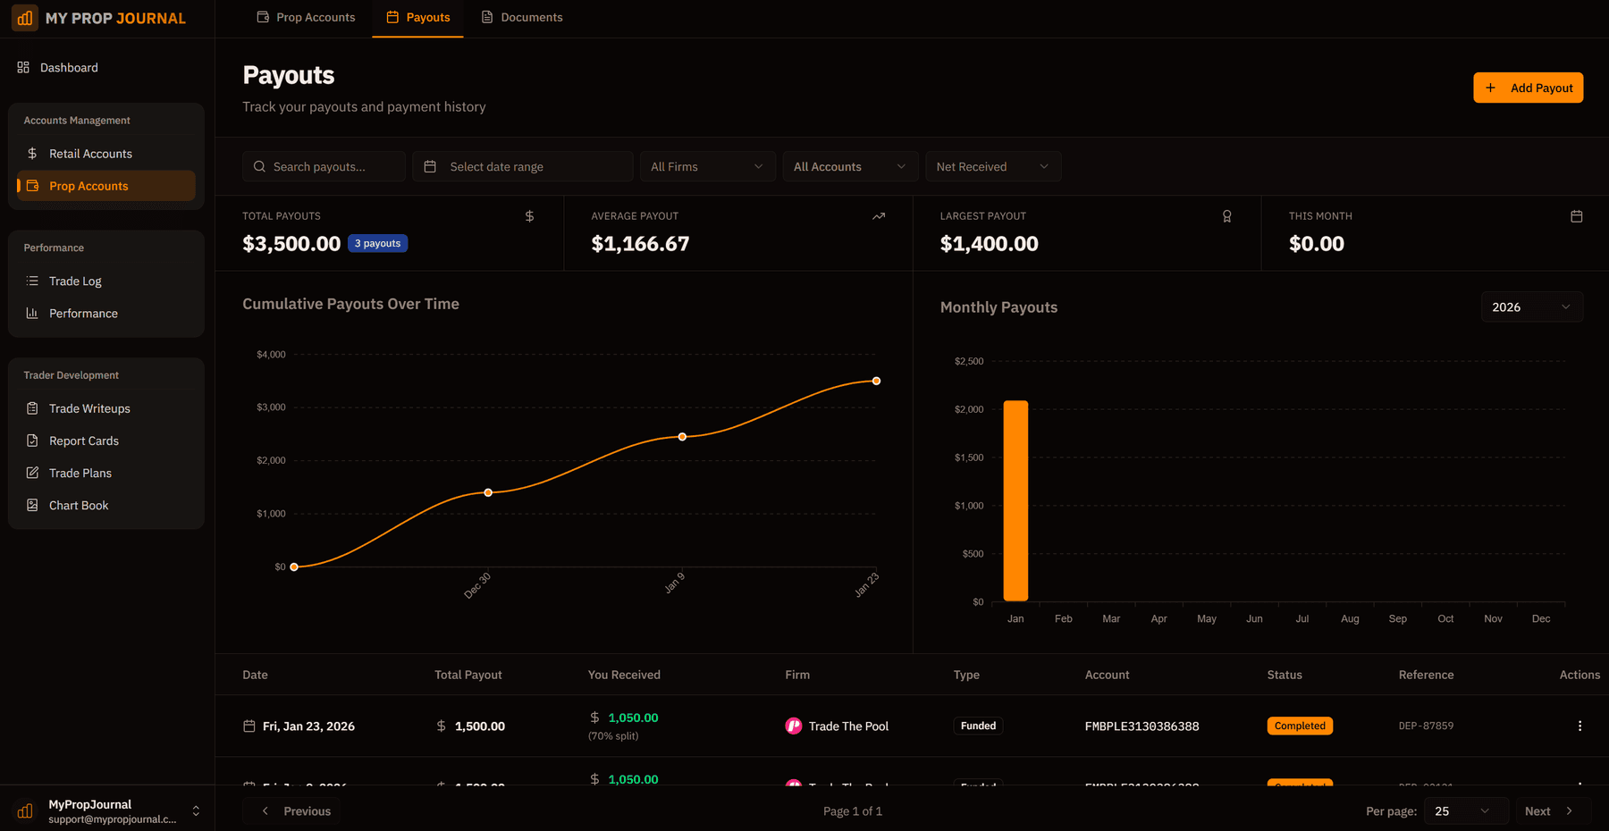The height and width of the screenshot is (831, 1609).
Task: Expand the All Firms filter dropdown
Action: (706, 166)
